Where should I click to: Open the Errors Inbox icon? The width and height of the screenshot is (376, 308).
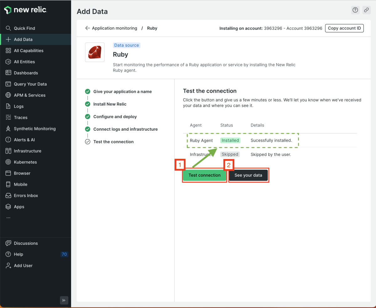(8, 196)
